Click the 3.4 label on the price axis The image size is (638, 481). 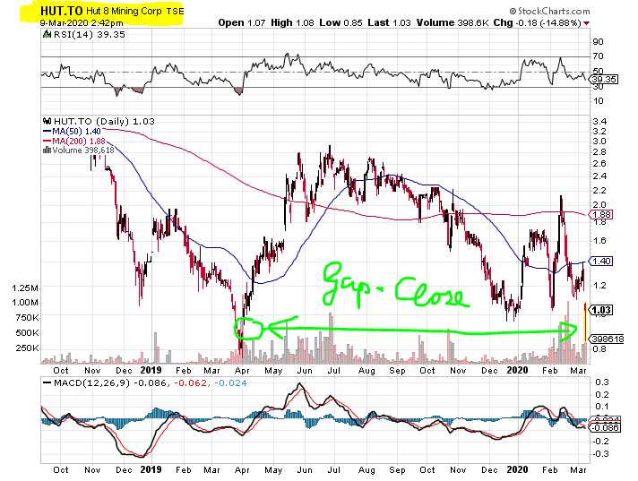(x=599, y=121)
